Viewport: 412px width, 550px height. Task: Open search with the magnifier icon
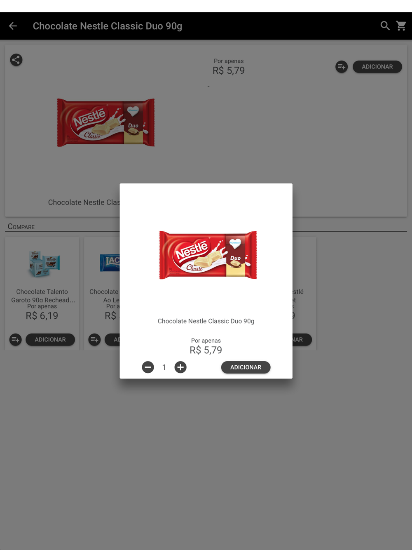(385, 26)
